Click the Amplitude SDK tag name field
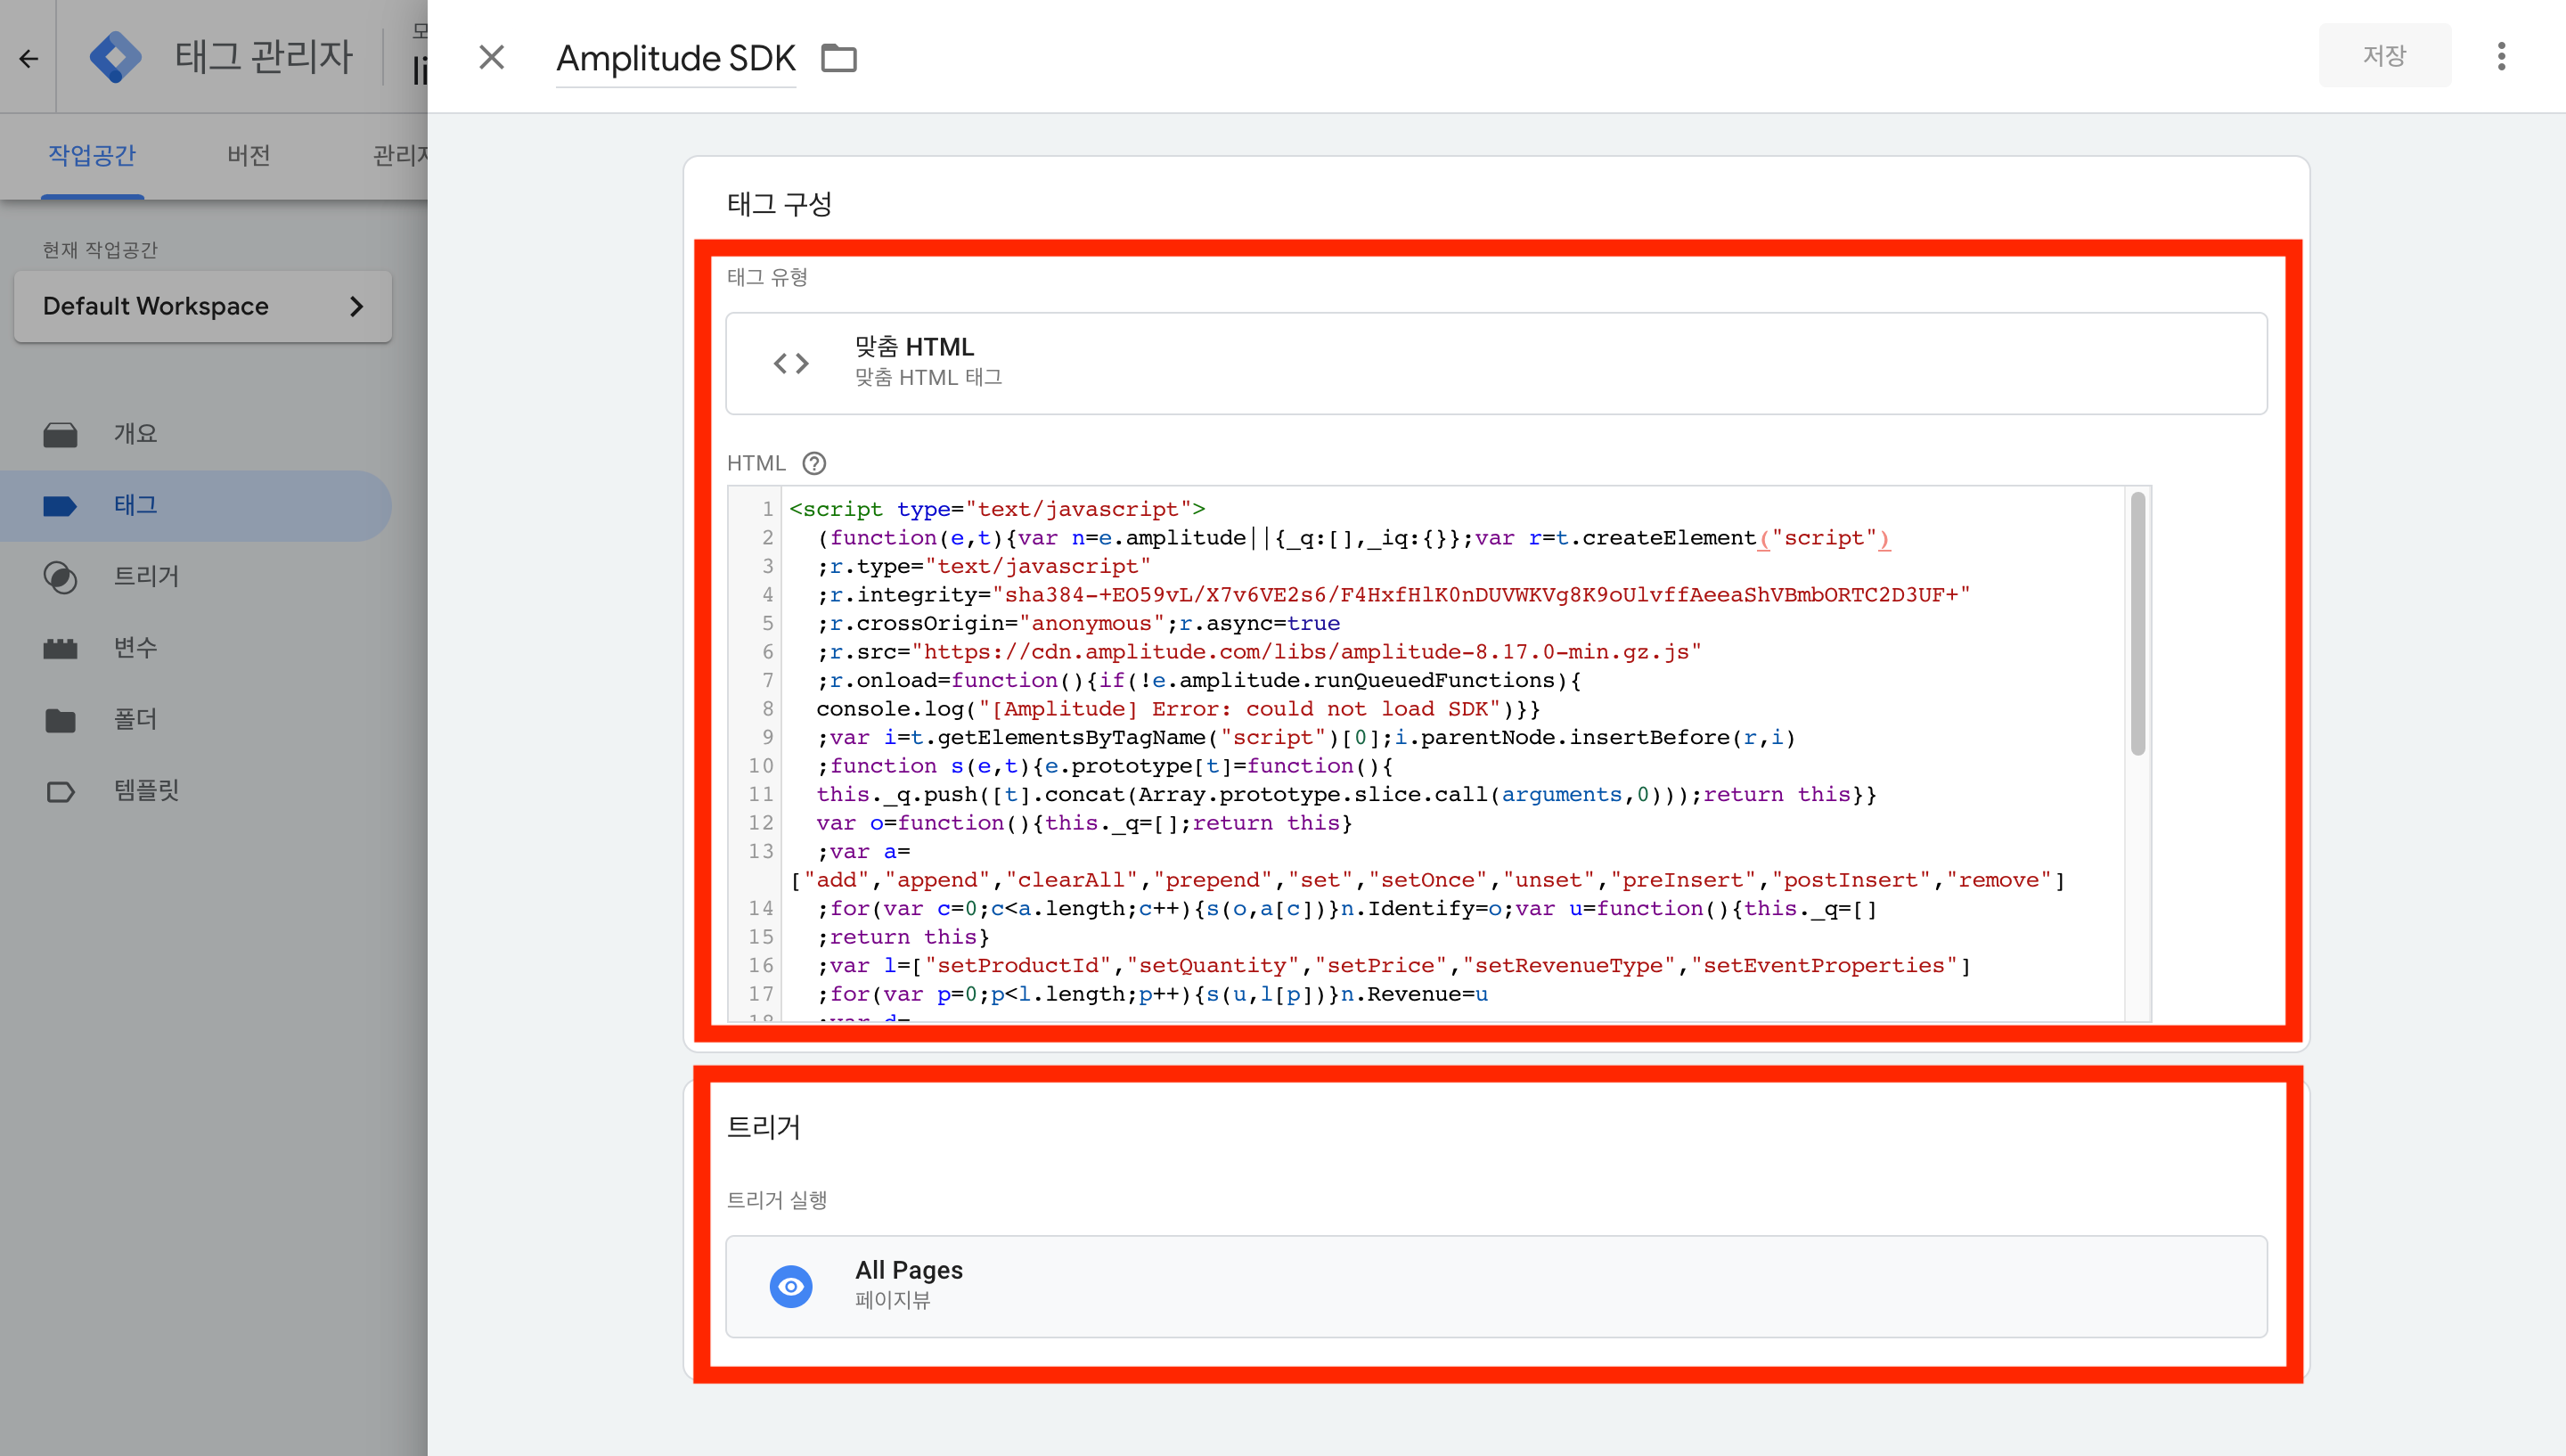Image resolution: width=2566 pixels, height=1456 pixels. click(675, 58)
